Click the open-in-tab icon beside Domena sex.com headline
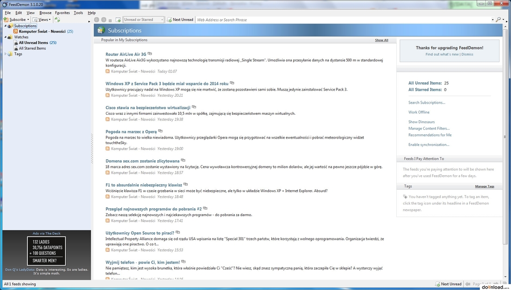This screenshot has height=290, width=511. tap(183, 160)
